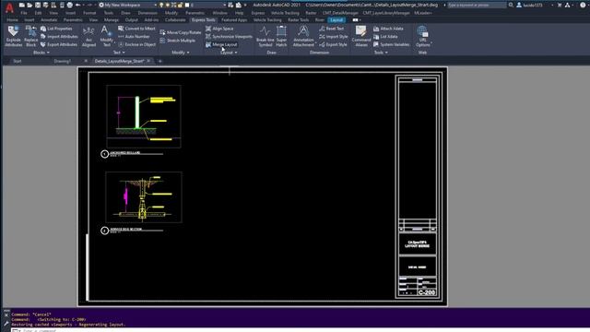Open the AutoCAD application menu logo
This screenshot has height=332, width=590.
[9, 7]
